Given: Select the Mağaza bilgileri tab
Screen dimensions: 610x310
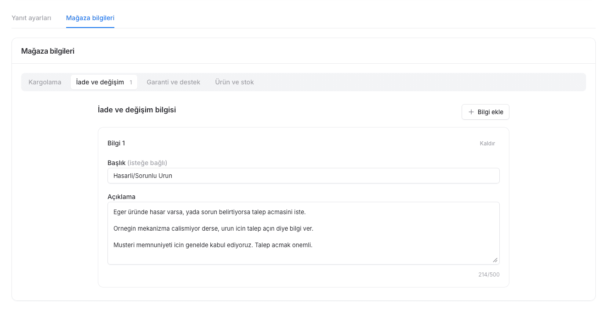Looking at the screenshot, I should click(x=90, y=18).
